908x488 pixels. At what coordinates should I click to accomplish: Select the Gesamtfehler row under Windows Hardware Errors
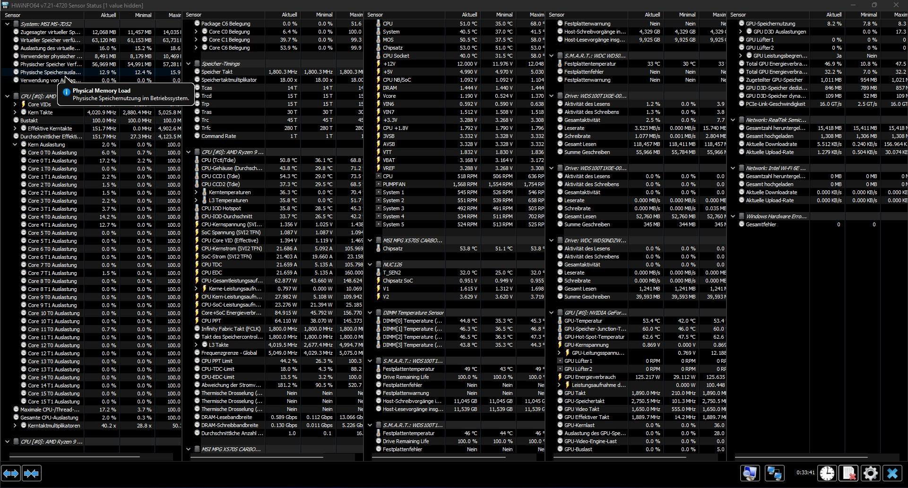[818, 224]
